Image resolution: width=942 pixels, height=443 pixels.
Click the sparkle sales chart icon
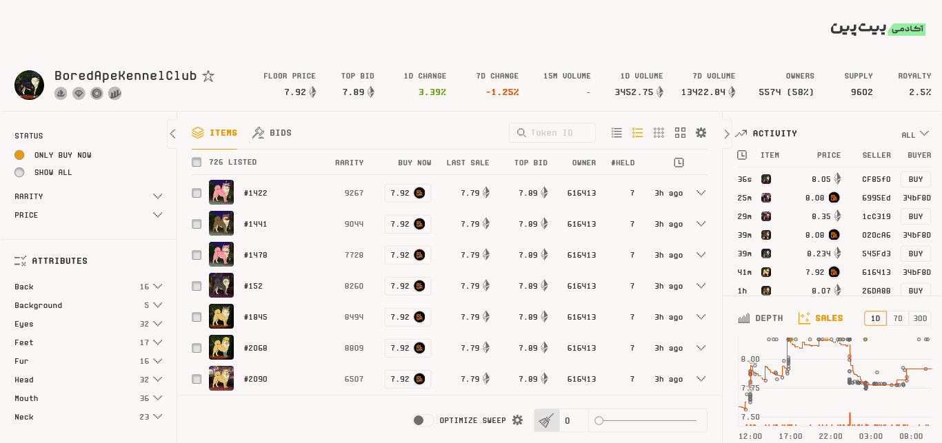[x=804, y=318]
